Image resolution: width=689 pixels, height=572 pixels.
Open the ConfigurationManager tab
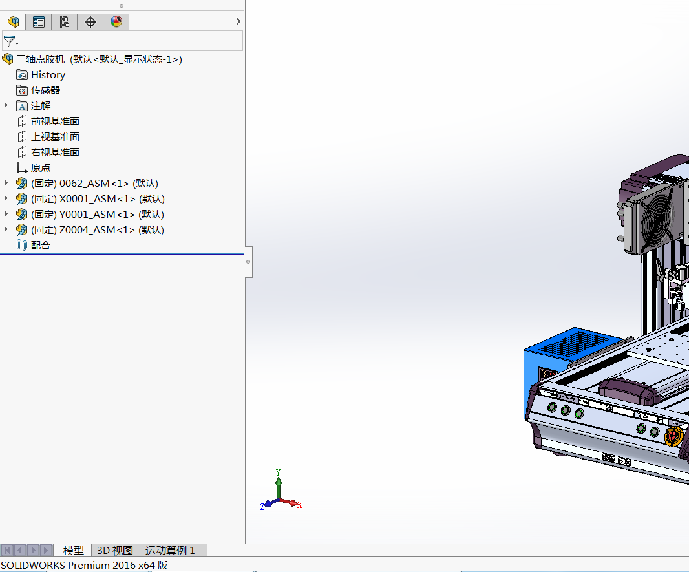(x=65, y=21)
